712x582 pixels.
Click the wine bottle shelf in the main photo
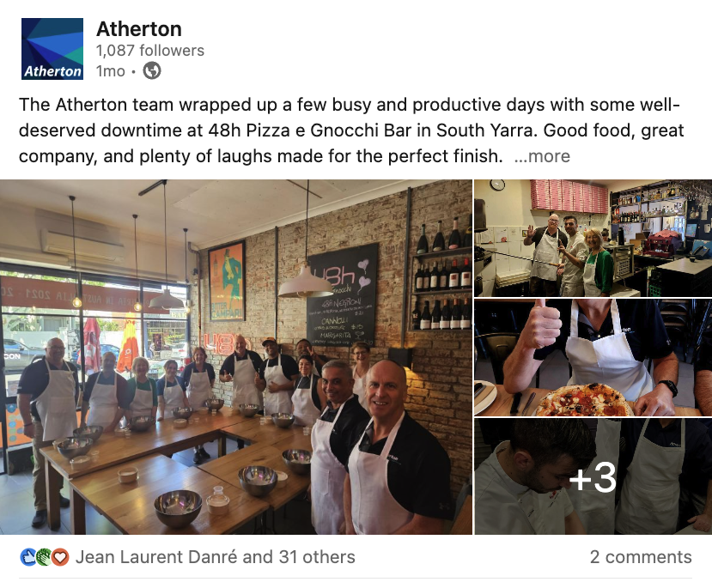(x=441, y=277)
